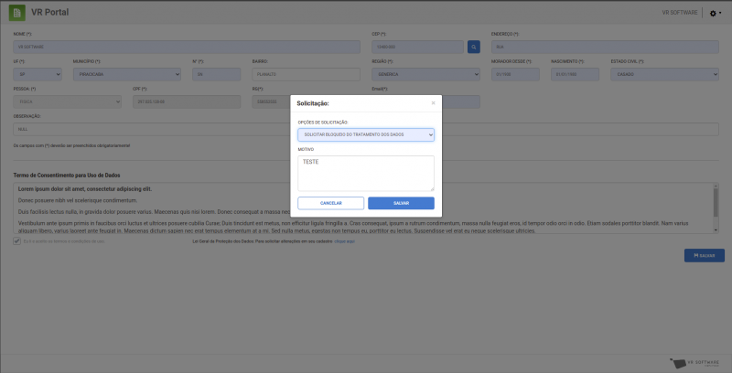Click the CEP search magnifier button
This screenshot has width=732, height=373.
[x=473, y=46]
